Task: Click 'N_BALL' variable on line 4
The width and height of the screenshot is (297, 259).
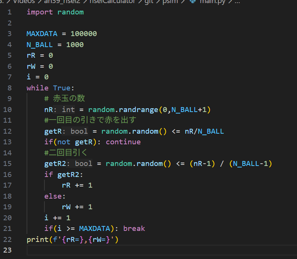Action: 40,45
